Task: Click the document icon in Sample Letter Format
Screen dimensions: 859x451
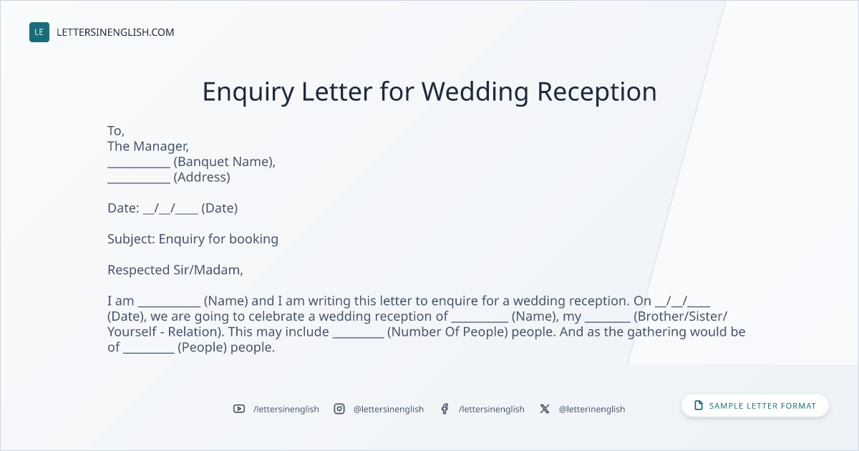Action: pyautogui.click(x=699, y=405)
